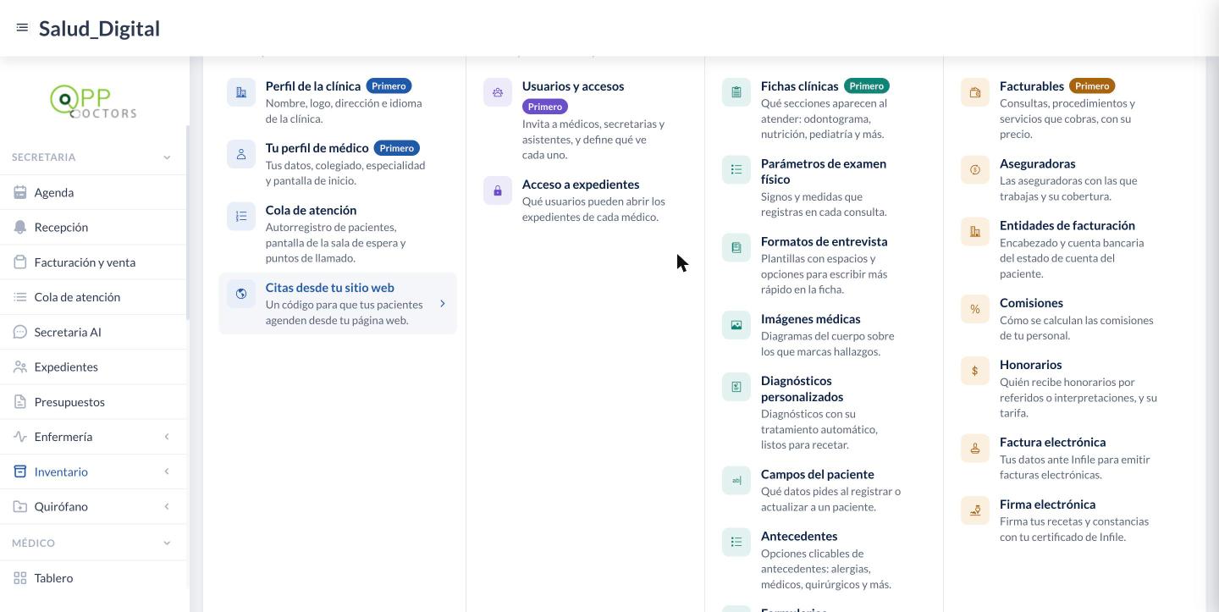Expand the Inventario submenu arrow
Image resolution: width=1219 pixels, height=612 pixels.
(167, 471)
